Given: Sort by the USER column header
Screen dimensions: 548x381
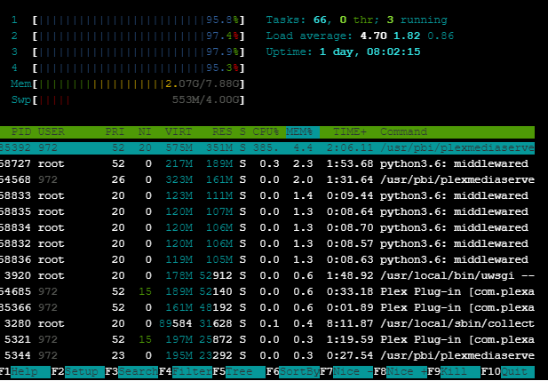Looking at the screenshot, I should [x=51, y=132].
